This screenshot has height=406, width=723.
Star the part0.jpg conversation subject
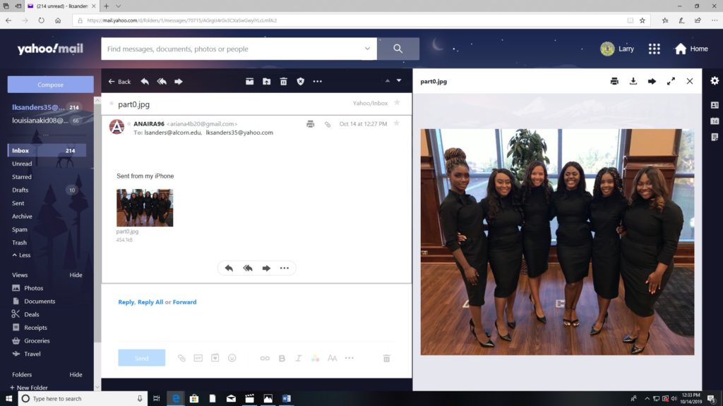coord(396,103)
